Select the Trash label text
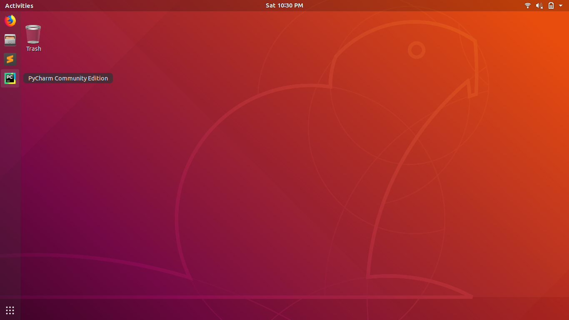The height and width of the screenshot is (320, 569). (34, 49)
